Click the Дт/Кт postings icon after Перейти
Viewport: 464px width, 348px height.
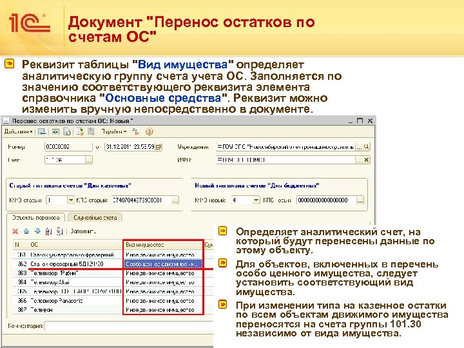136,131
